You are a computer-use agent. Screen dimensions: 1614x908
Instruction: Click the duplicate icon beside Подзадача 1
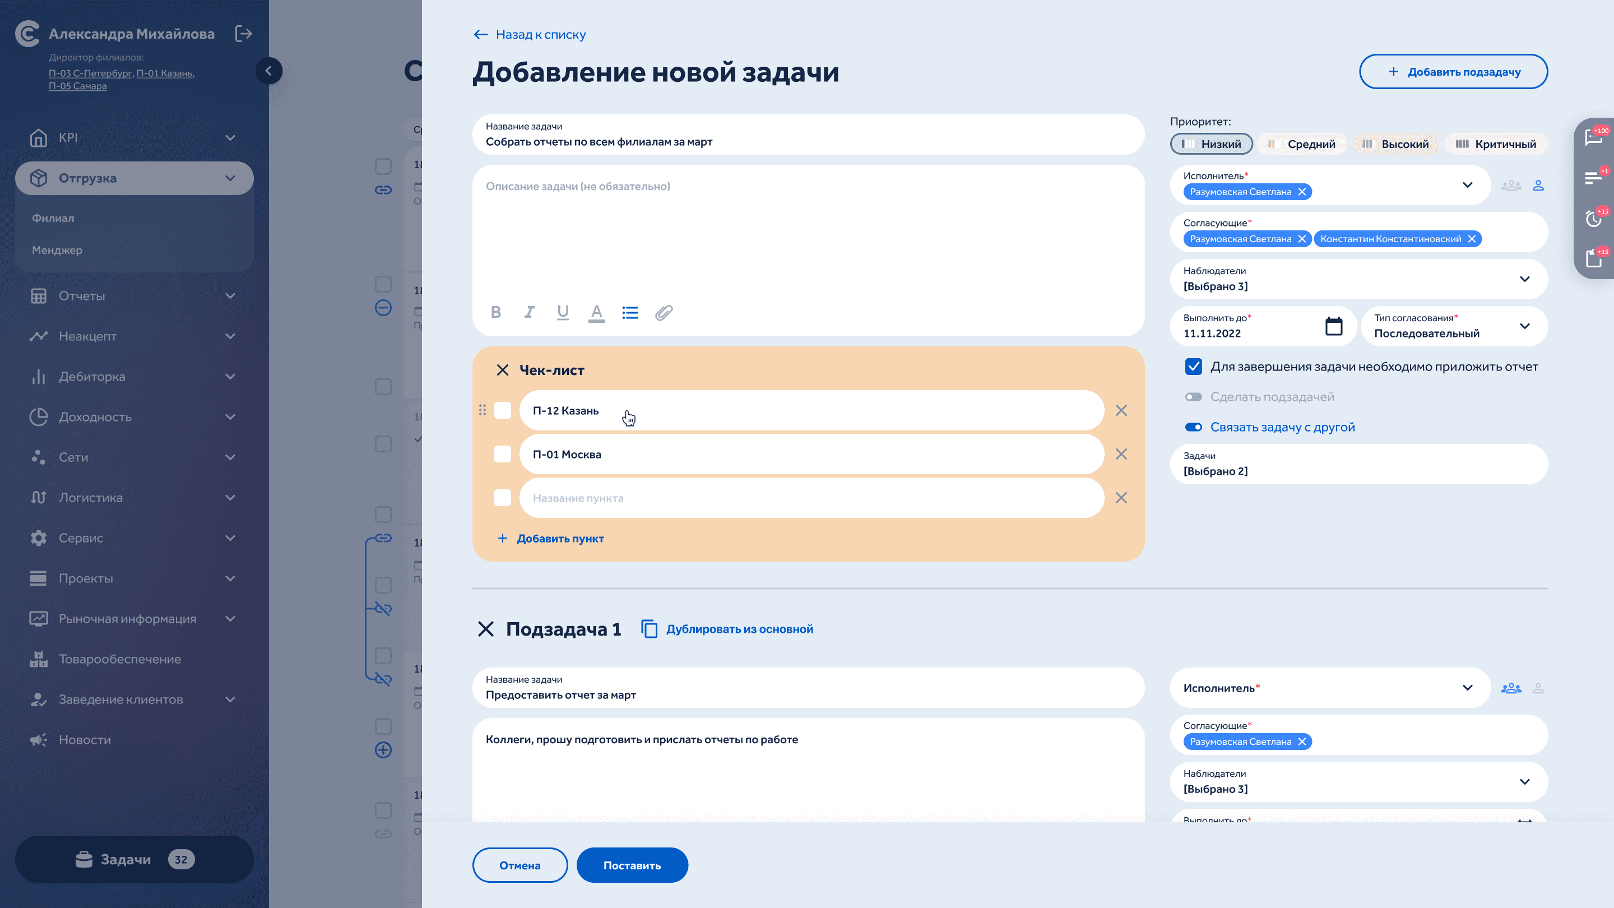click(x=649, y=628)
